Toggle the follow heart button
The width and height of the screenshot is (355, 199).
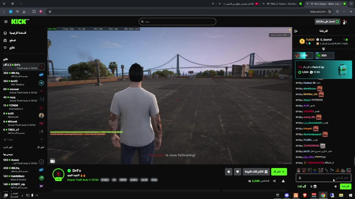tap(237, 172)
